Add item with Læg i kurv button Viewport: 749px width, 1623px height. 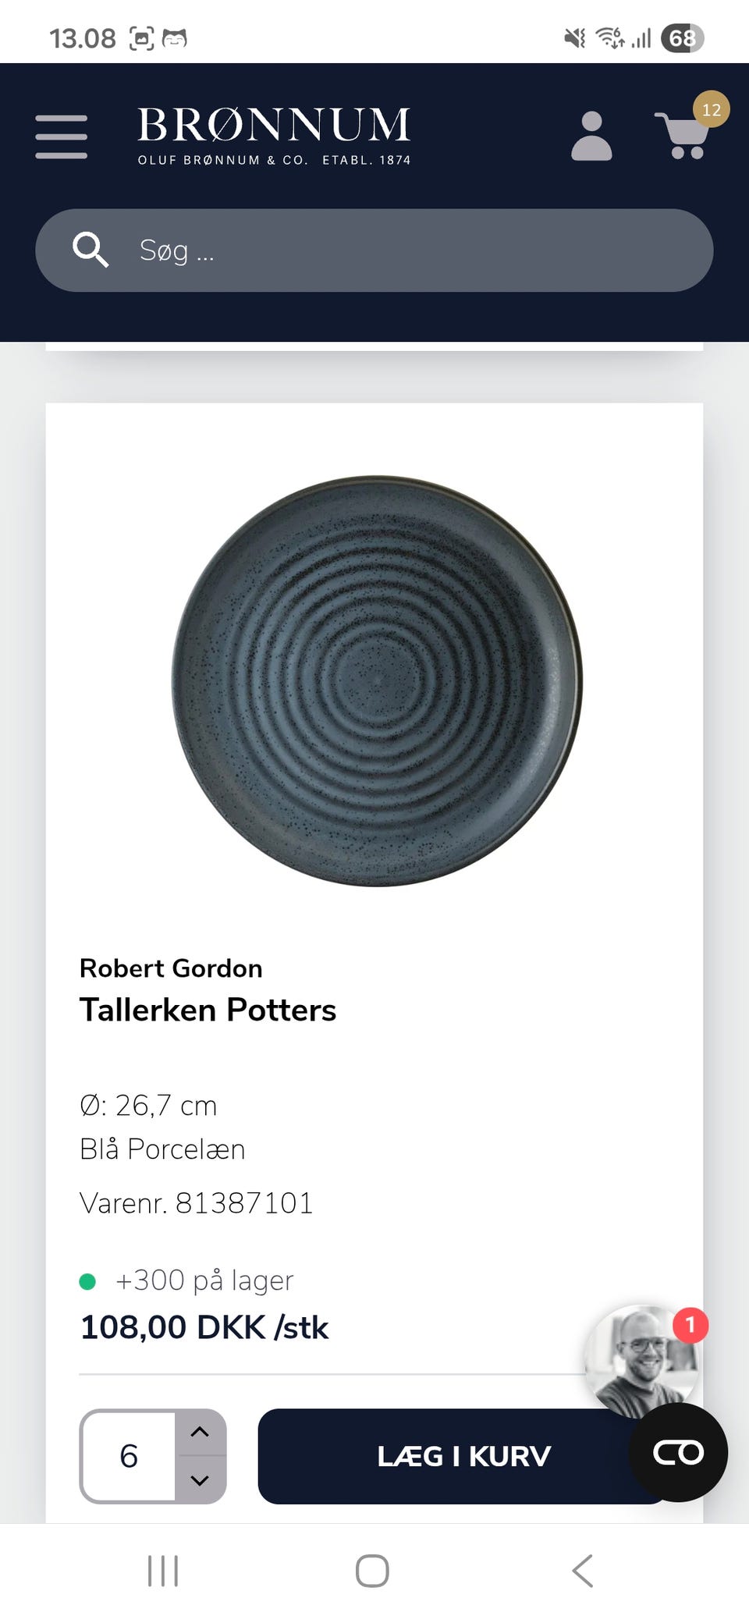(463, 1456)
